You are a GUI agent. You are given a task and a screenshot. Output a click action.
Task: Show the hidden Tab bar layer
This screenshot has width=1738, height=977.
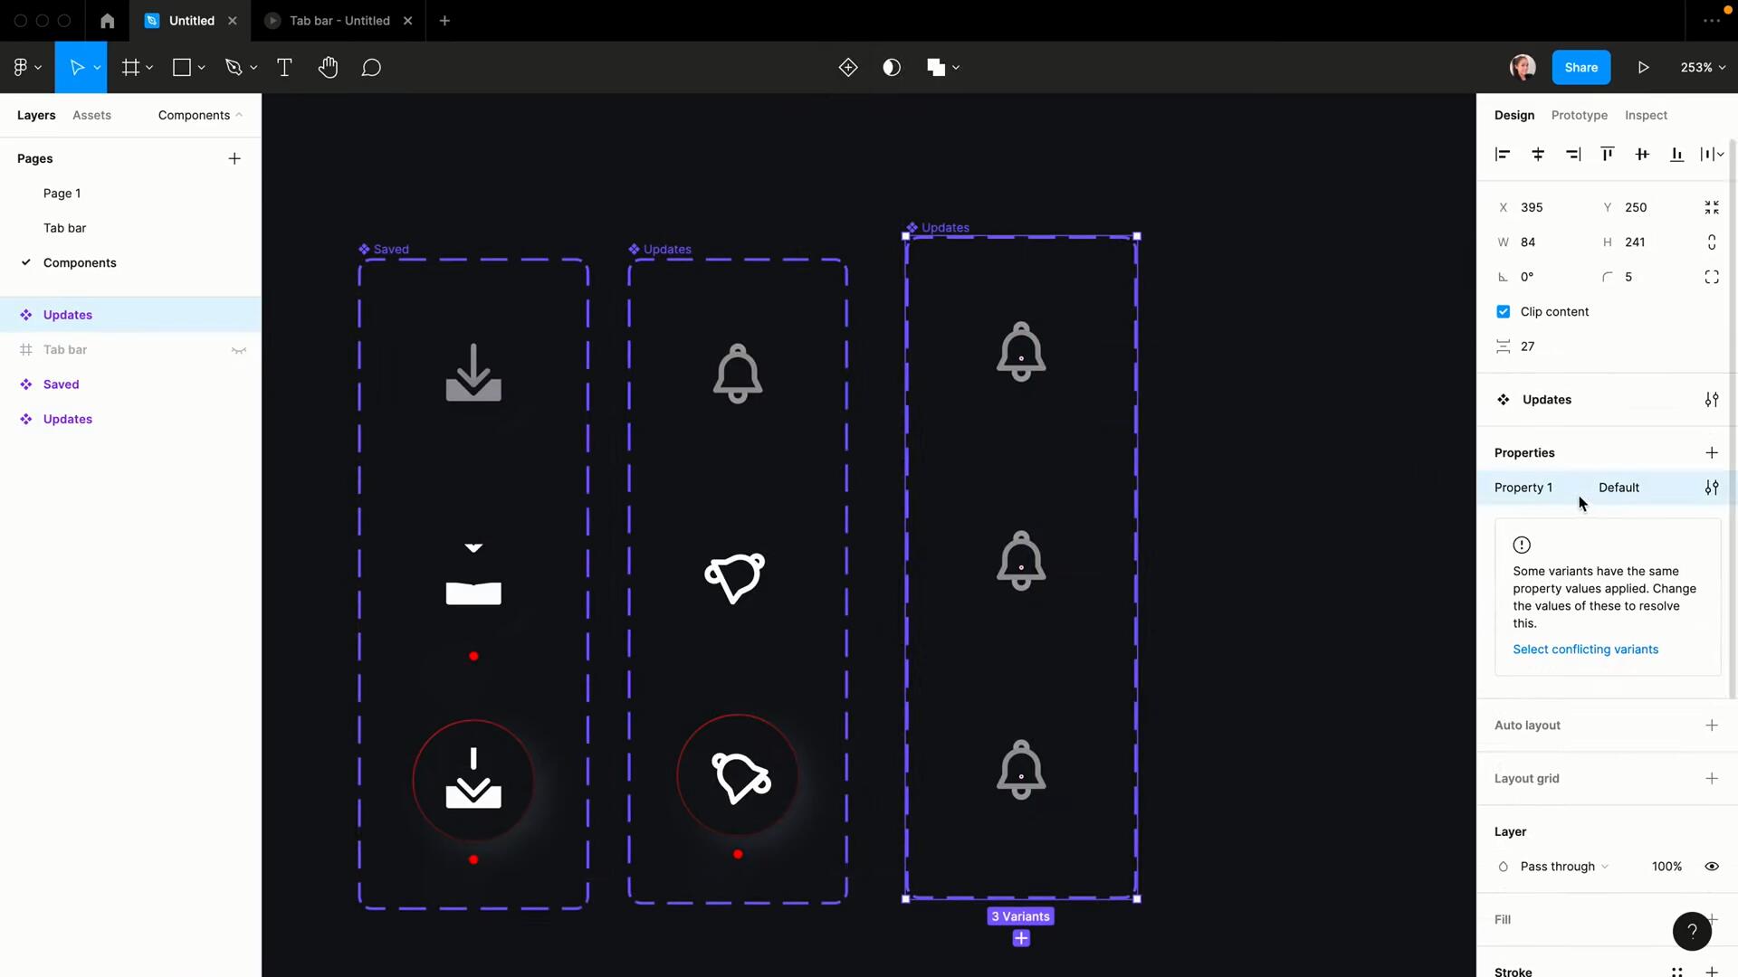(239, 350)
